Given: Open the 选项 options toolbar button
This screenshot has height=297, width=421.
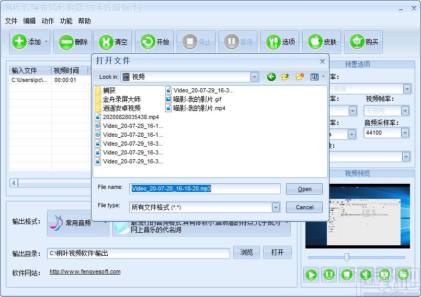Looking at the screenshot, I should (x=280, y=42).
